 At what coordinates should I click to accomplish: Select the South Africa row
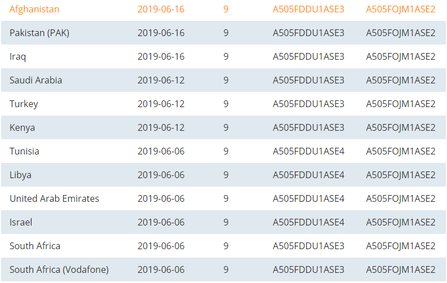223,246
